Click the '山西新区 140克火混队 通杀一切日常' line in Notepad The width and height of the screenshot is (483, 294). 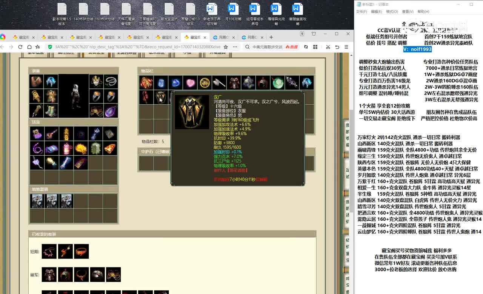pos(405,144)
